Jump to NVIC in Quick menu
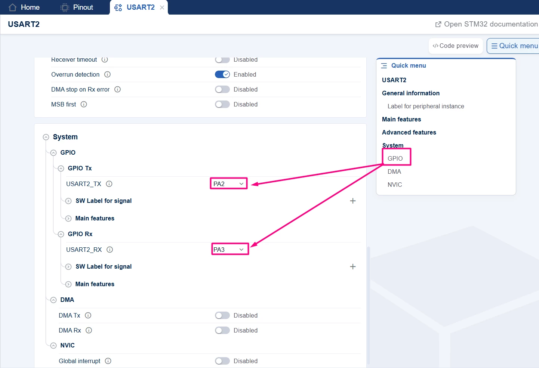This screenshot has width=539, height=368. coord(395,185)
